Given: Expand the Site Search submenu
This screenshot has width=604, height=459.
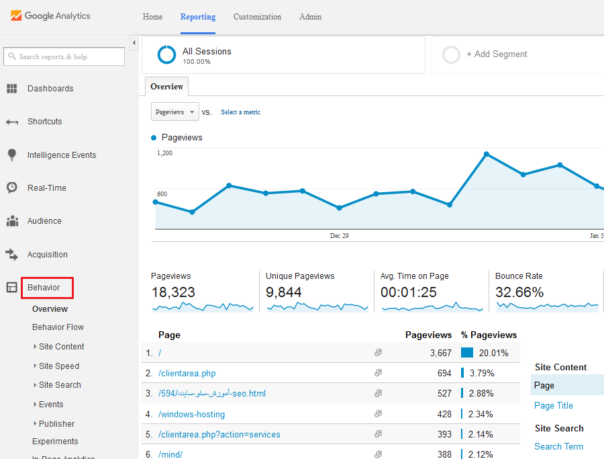Looking at the screenshot, I should point(35,385).
